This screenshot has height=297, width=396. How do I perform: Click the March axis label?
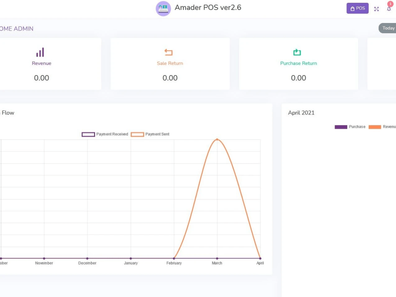click(217, 263)
